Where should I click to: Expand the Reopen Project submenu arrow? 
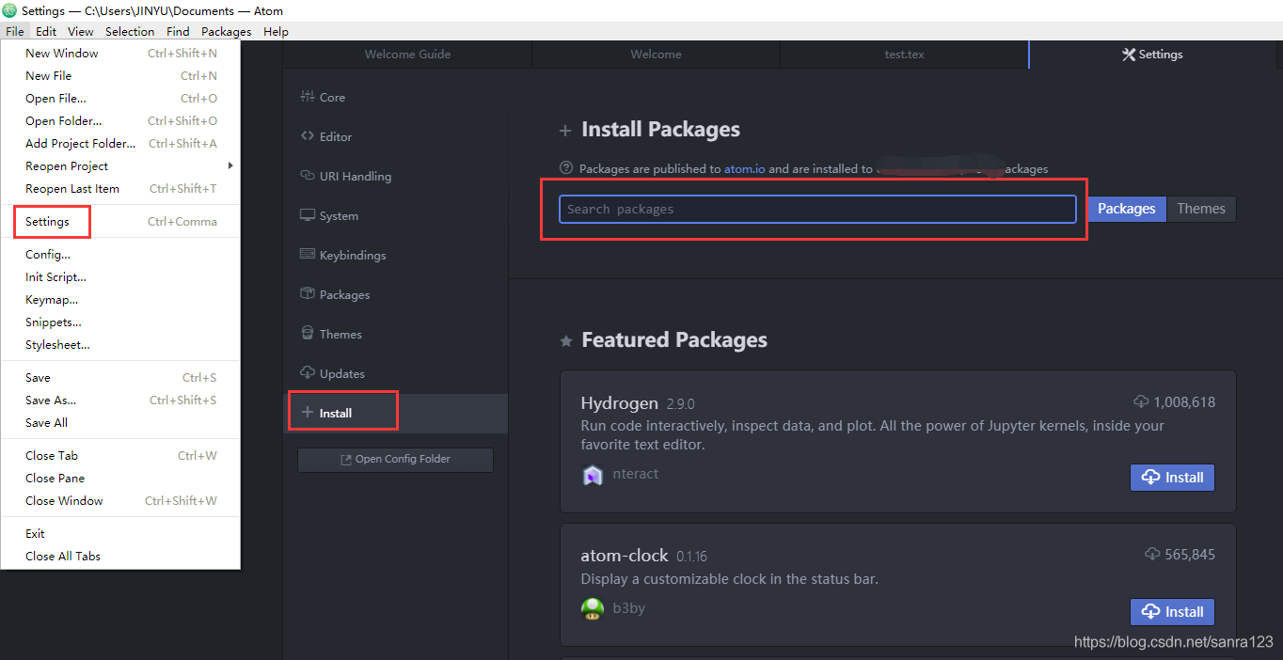coord(230,165)
